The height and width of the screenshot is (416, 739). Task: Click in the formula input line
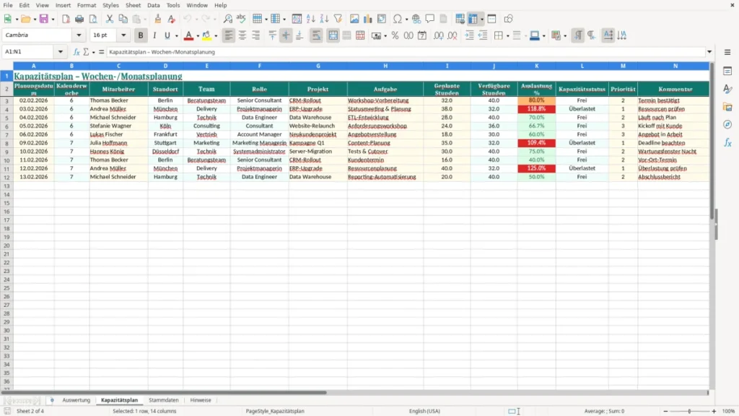[406, 52]
